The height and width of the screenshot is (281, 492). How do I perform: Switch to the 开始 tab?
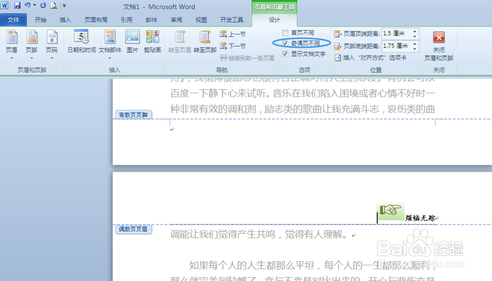tap(40, 20)
